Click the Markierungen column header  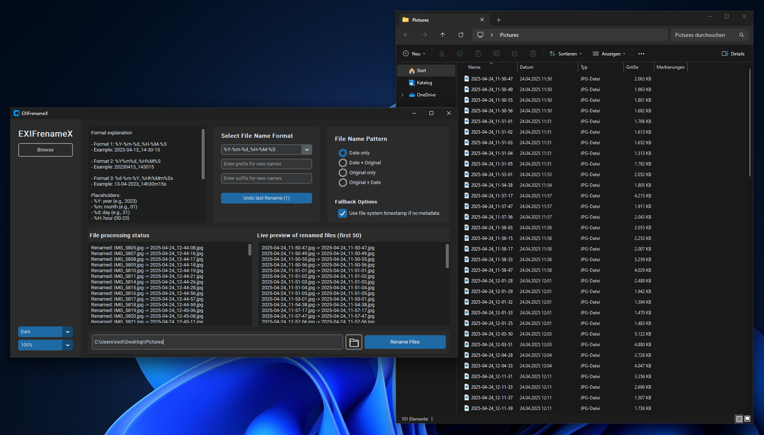(x=671, y=67)
